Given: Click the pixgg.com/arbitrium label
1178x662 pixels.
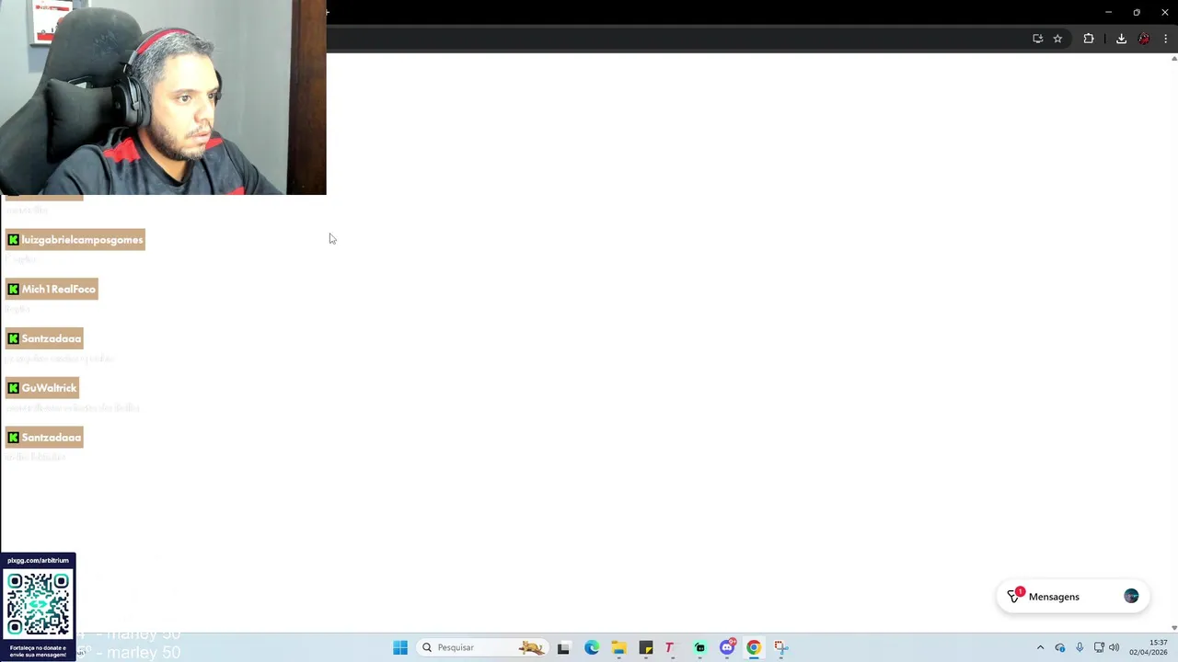Looking at the screenshot, I should pos(38,560).
